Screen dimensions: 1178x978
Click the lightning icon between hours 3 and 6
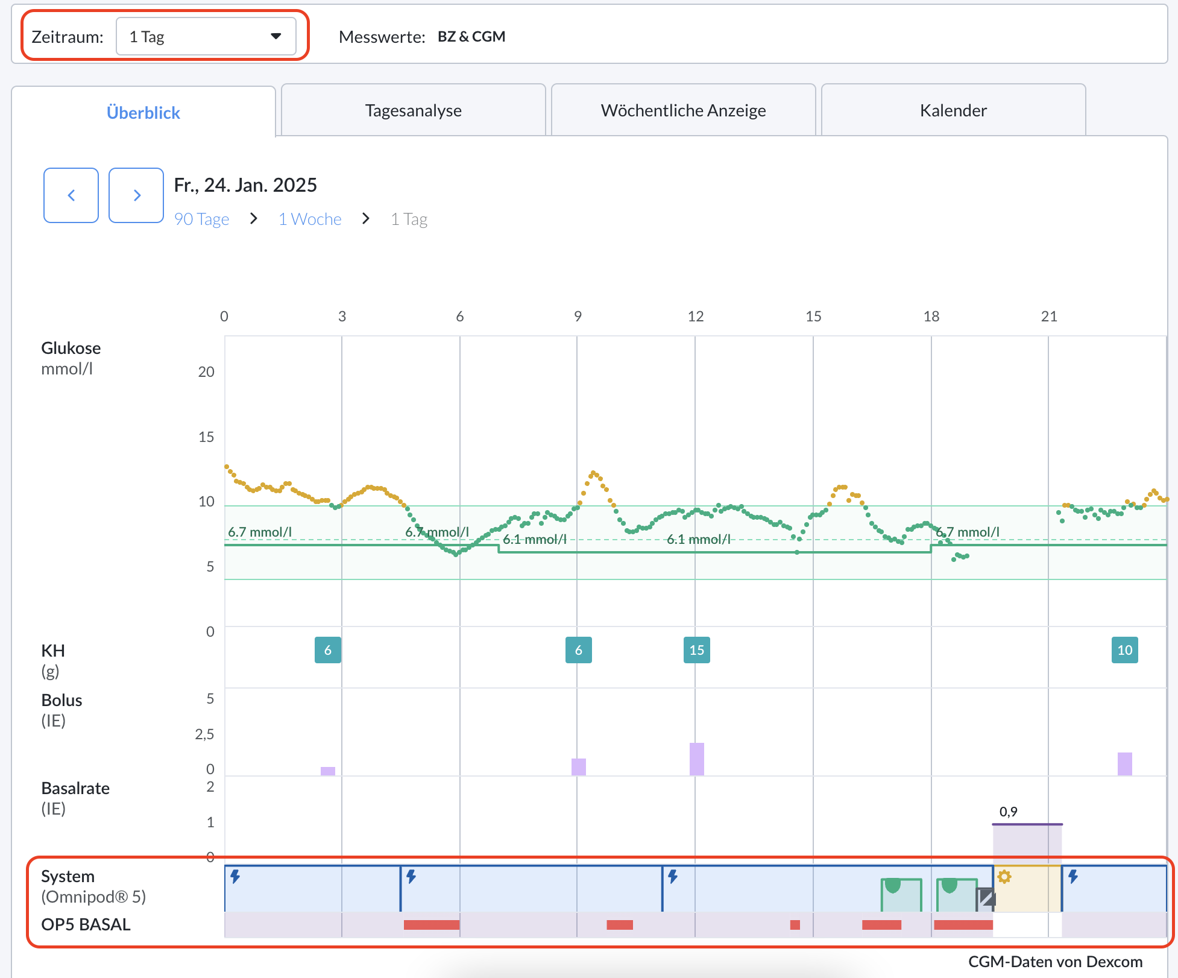pos(411,877)
